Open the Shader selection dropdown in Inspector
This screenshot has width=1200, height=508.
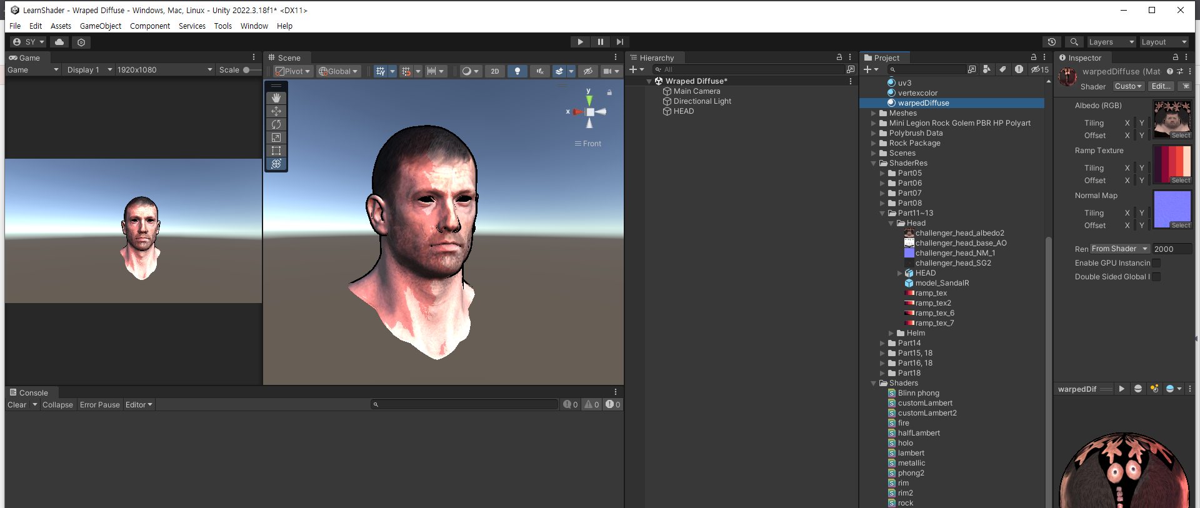[x=1128, y=86]
